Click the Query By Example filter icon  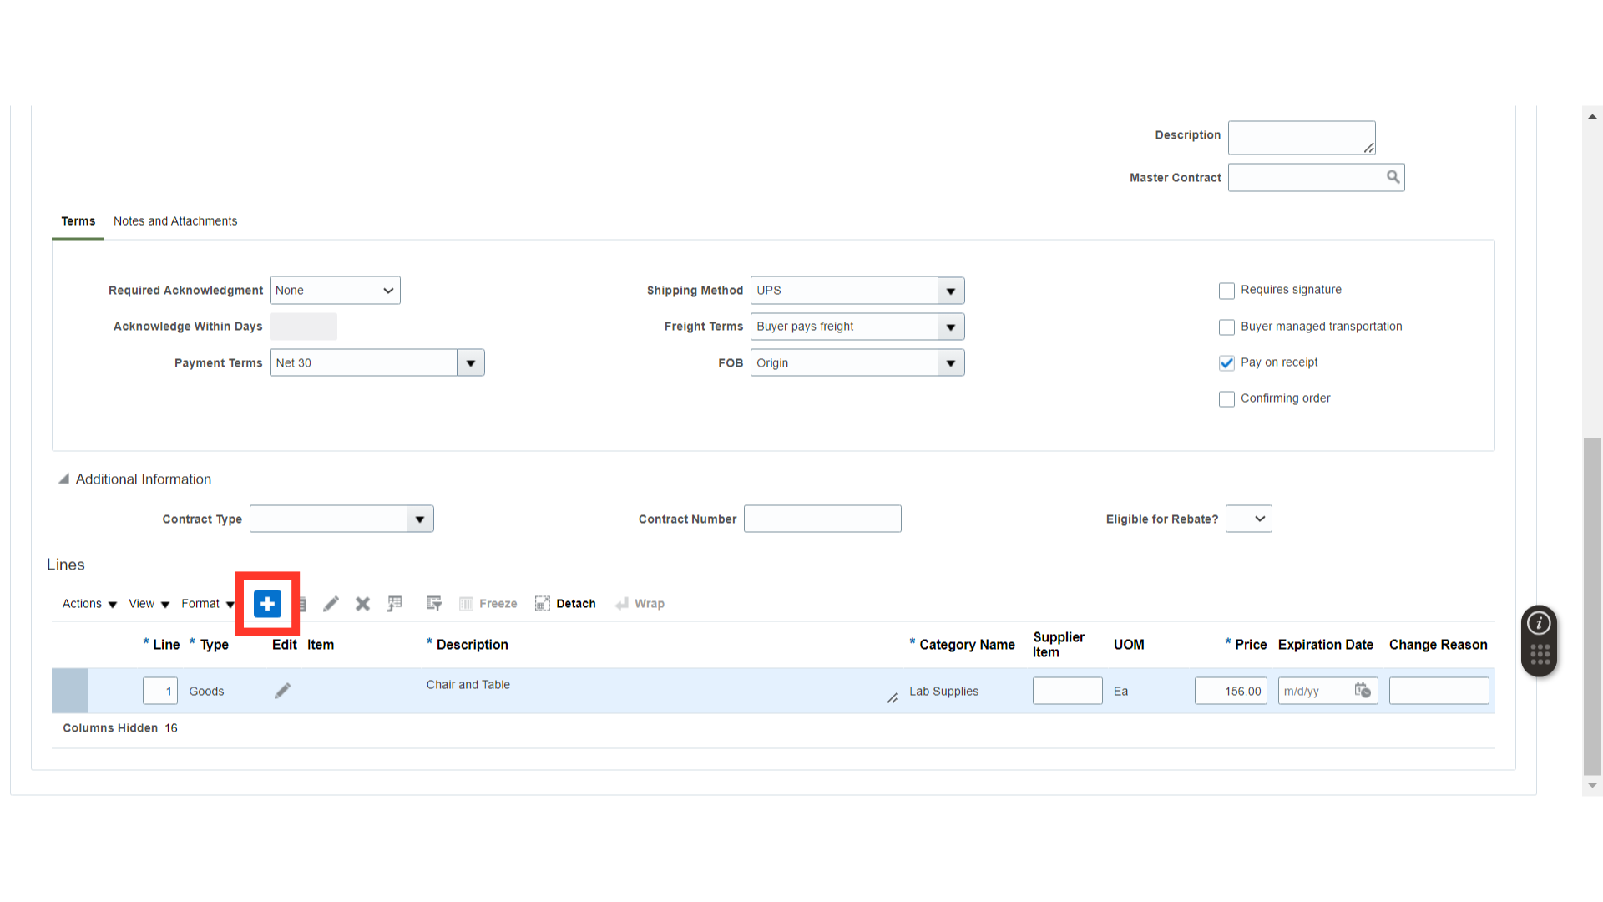(433, 604)
